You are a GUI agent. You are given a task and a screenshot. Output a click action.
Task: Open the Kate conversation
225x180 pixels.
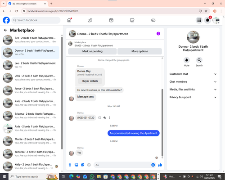point(31,103)
